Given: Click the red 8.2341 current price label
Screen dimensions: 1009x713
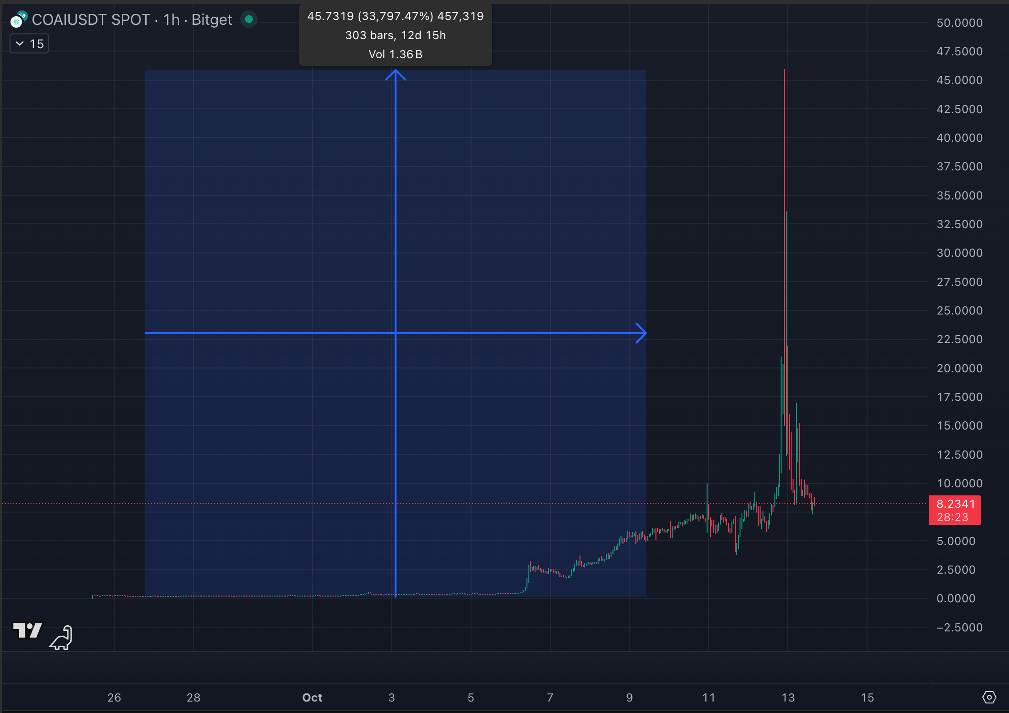Looking at the screenshot, I should (954, 510).
